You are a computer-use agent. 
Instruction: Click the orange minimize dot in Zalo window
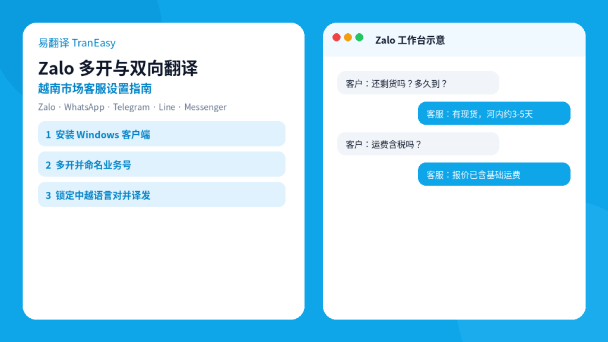pyautogui.click(x=348, y=37)
